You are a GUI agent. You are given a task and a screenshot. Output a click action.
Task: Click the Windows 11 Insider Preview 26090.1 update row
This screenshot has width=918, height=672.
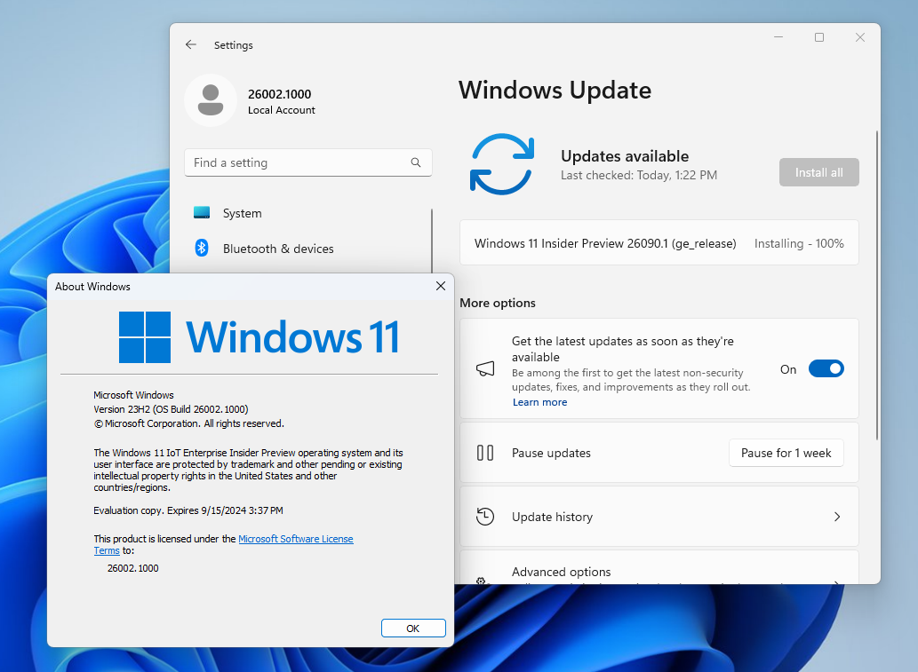tap(659, 242)
